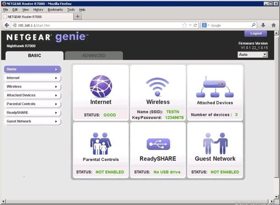Click the Number of devices value 3

[236, 115]
